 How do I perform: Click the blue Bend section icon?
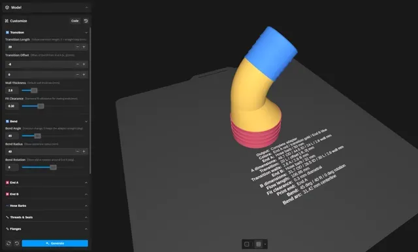[x=7, y=121]
